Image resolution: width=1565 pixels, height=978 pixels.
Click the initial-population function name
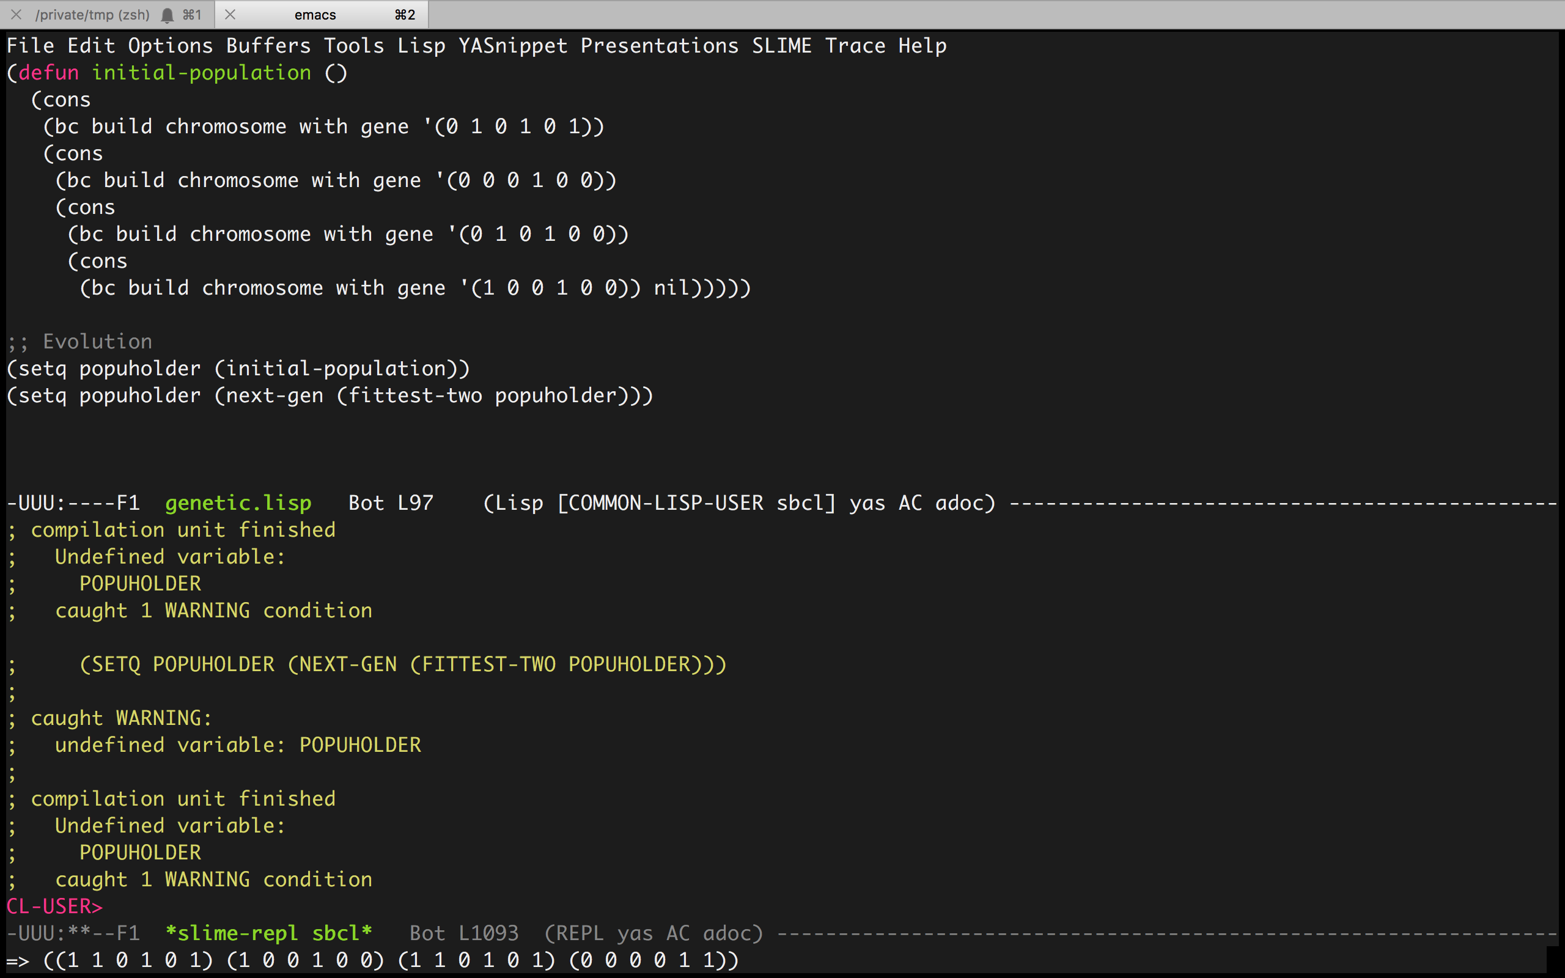(x=201, y=73)
